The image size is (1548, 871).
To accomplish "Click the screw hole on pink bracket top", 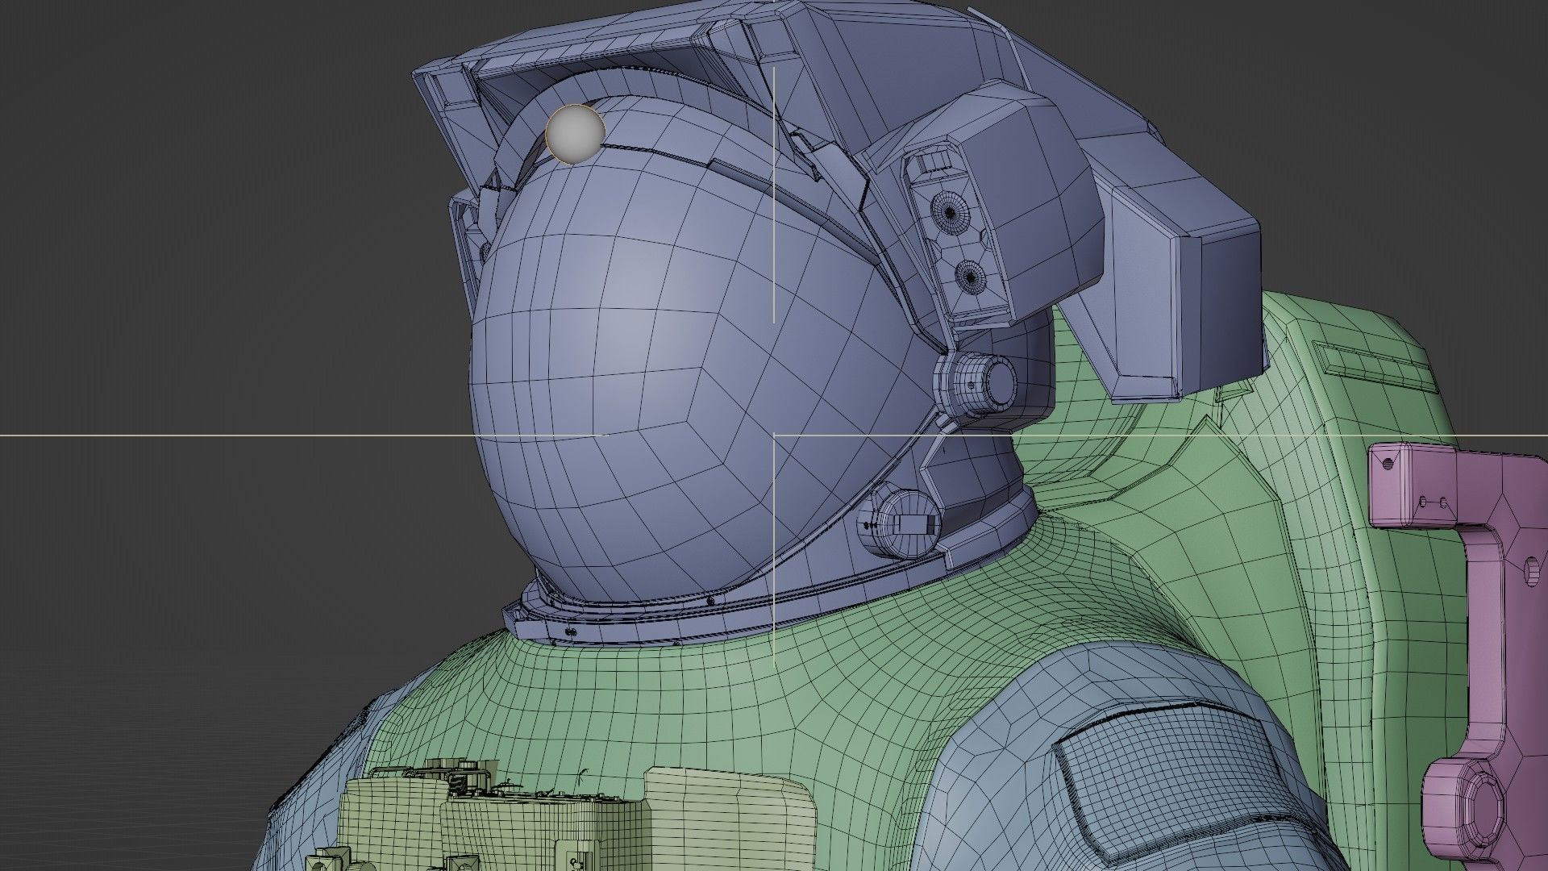I will click(1387, 464).
